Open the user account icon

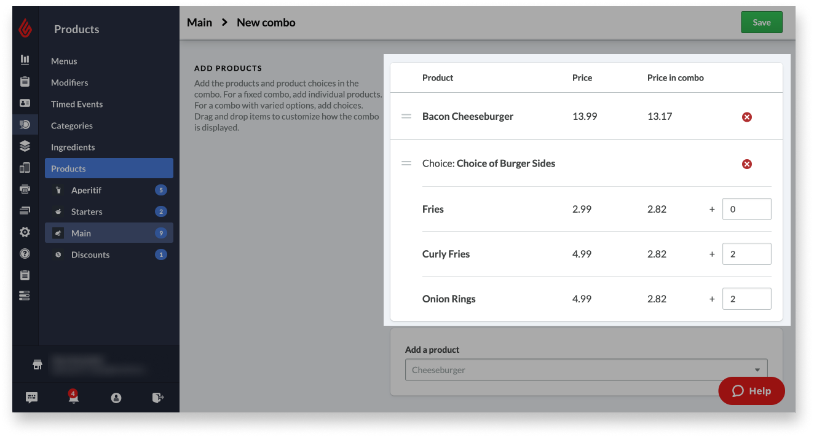click(x=116, y=398)
